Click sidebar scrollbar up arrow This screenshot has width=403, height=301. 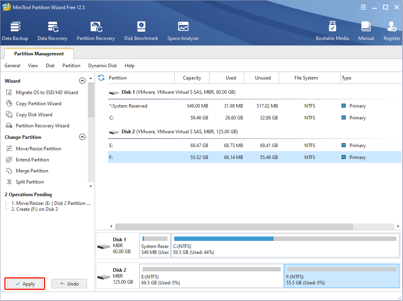[x=91, y=78]
